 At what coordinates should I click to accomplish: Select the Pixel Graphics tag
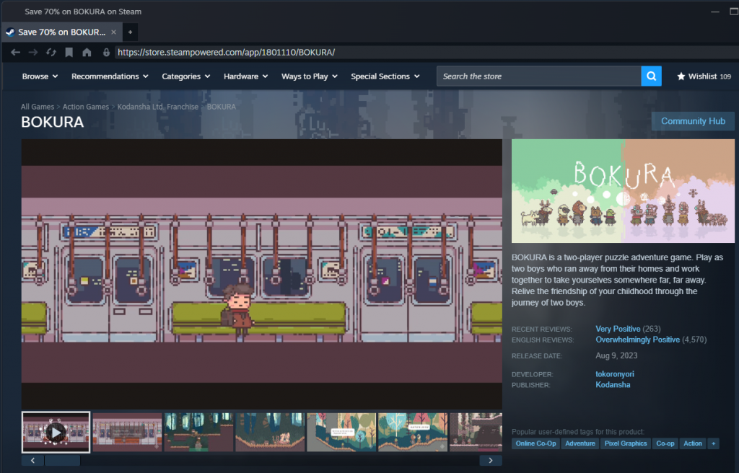626,443
